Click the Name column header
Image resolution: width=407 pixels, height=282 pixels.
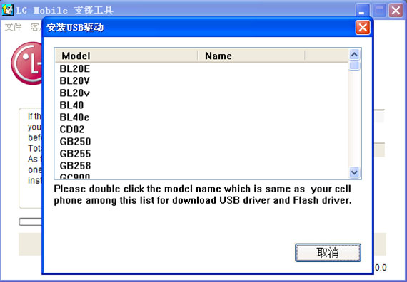[x=251, y=56]
